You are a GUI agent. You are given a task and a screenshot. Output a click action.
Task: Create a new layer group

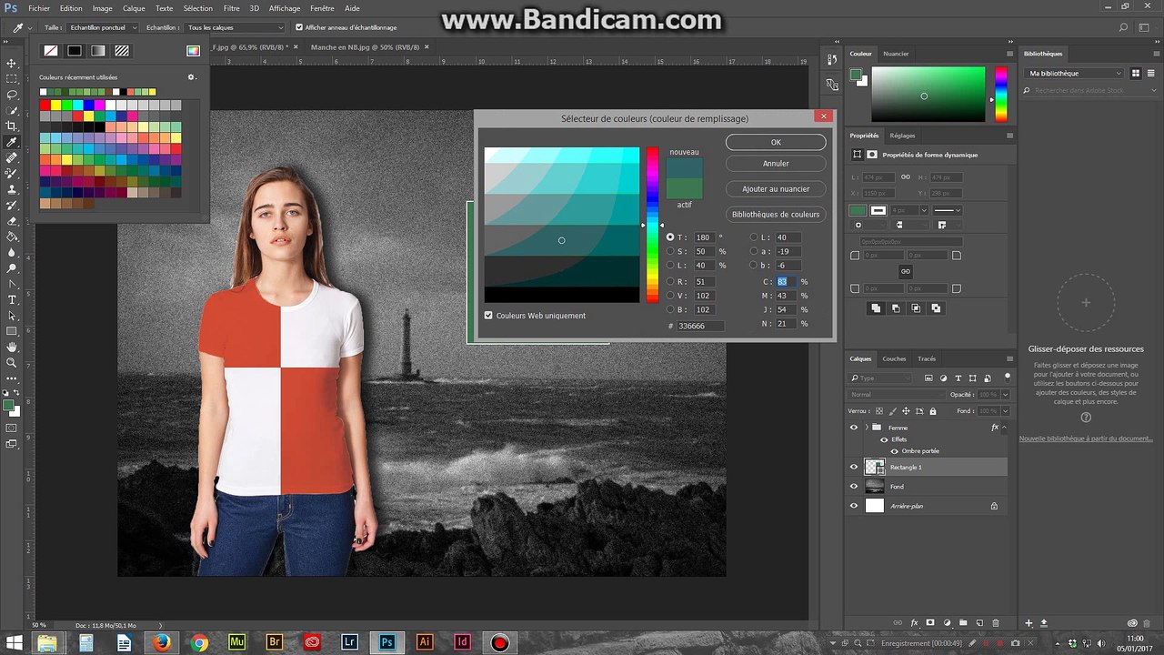pyautogui.click(x=963, y=623)
